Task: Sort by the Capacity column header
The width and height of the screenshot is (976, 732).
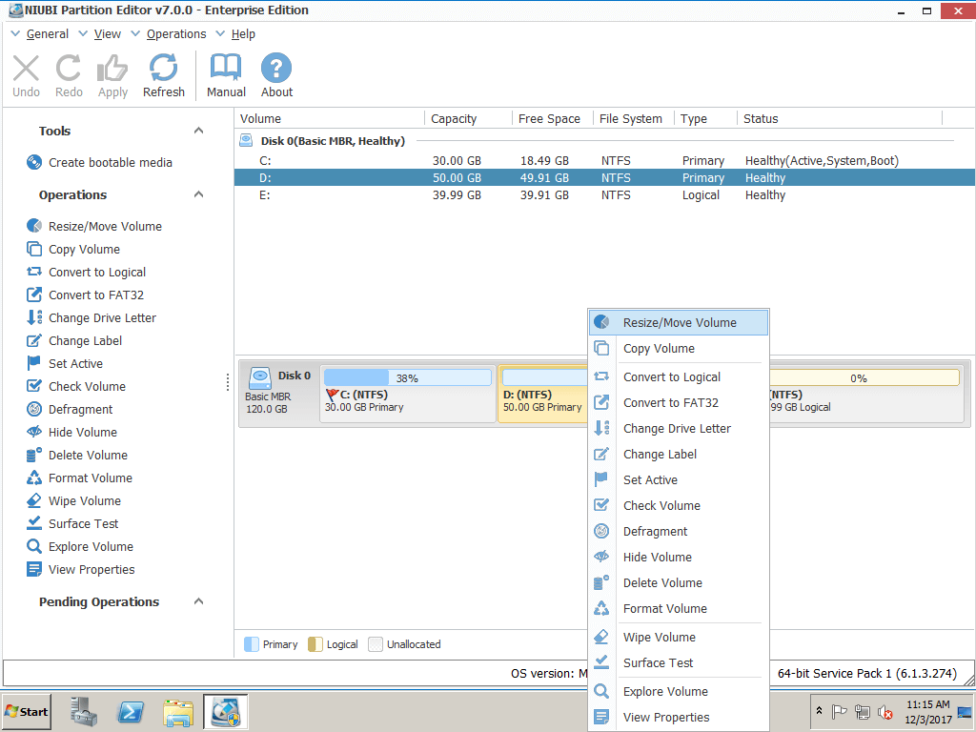Action: [467, 119]
